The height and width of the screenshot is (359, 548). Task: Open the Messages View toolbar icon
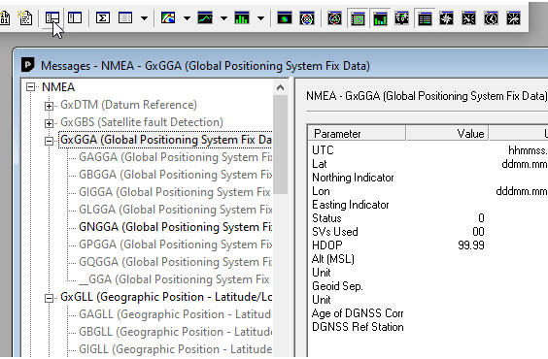click(52, 18)
